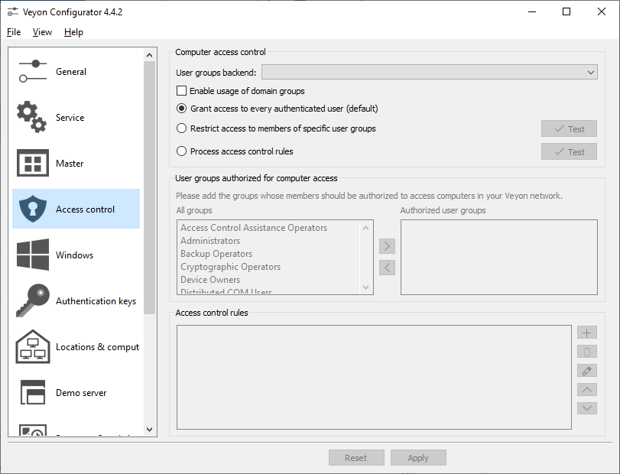Viewport: 620px width, 474px height.
Task: Select Cryptographic Operators group
Action: pos(231,267)
